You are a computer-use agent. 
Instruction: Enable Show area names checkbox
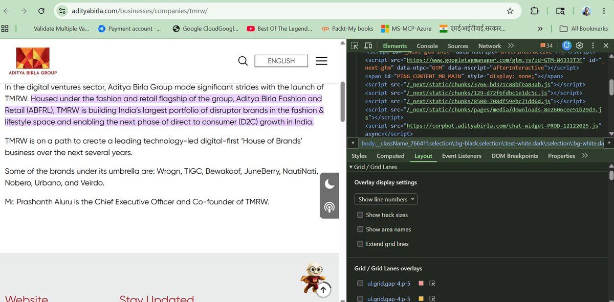click(x=360, y=229)
